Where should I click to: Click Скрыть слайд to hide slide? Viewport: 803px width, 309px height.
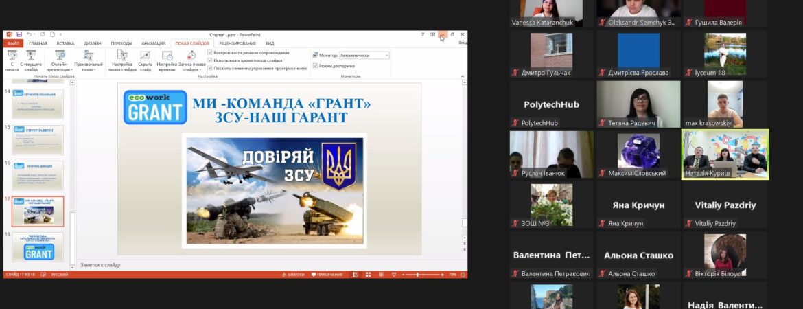(146, 60)
